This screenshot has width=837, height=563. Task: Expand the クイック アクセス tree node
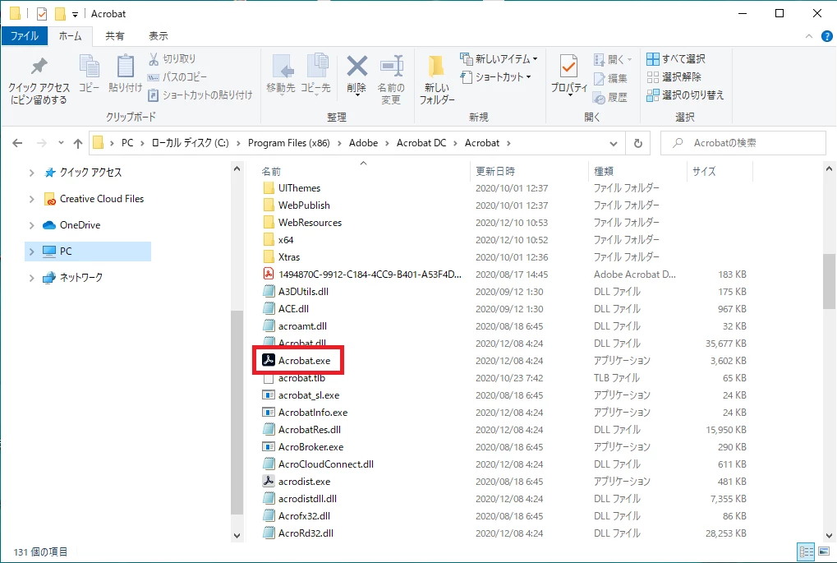click(x=31, y=173)
